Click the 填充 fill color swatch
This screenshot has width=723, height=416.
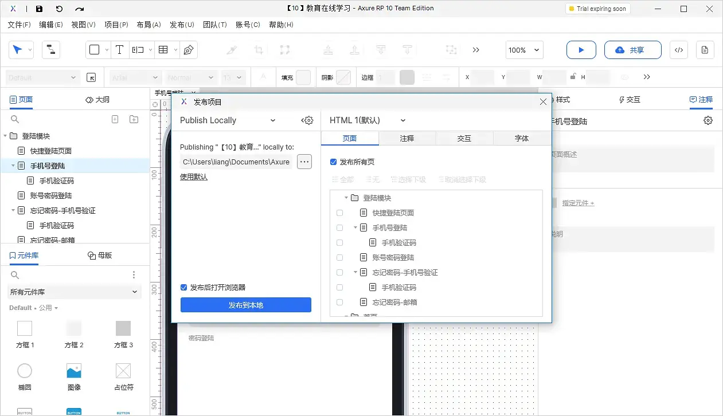(x=304, y=77)
